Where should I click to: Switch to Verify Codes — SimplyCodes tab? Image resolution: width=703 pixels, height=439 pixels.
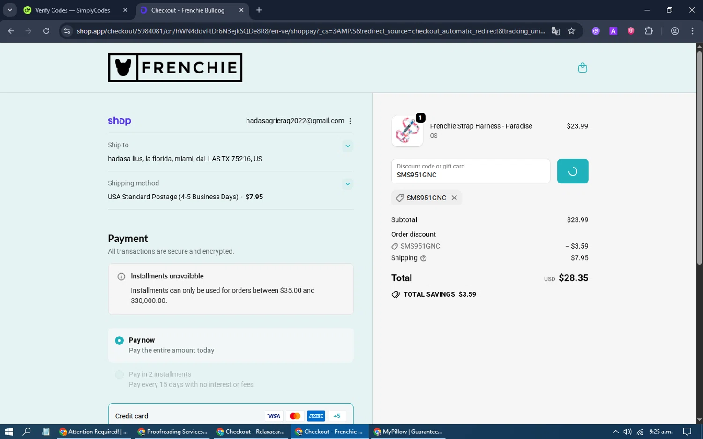[x=73, y=10]
